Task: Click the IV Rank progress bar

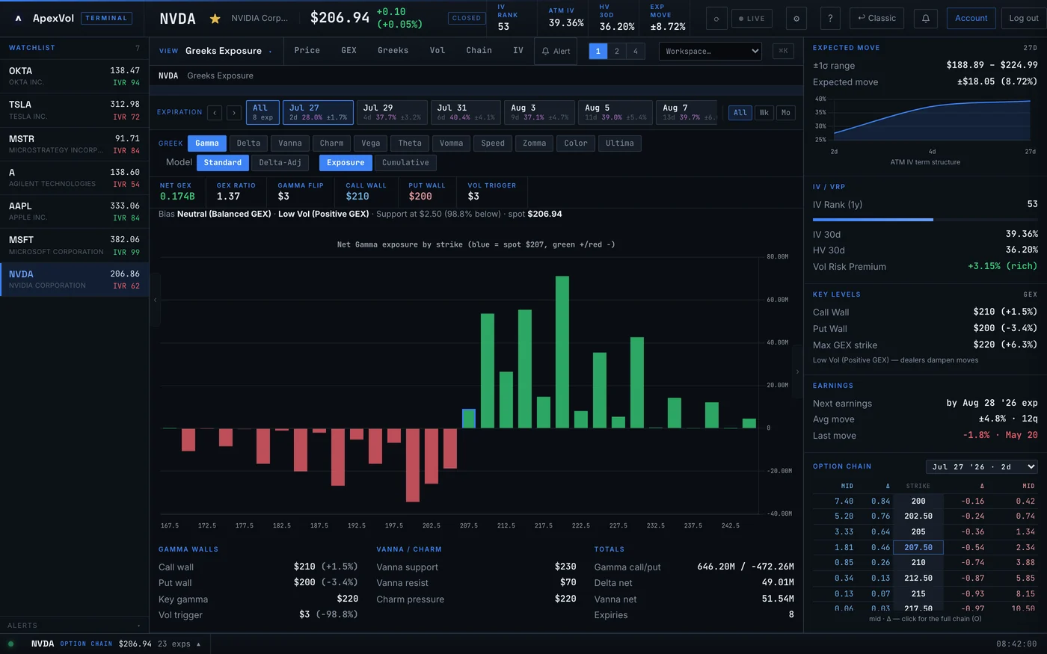Action: pyautogui.click(x=925, y=220)
